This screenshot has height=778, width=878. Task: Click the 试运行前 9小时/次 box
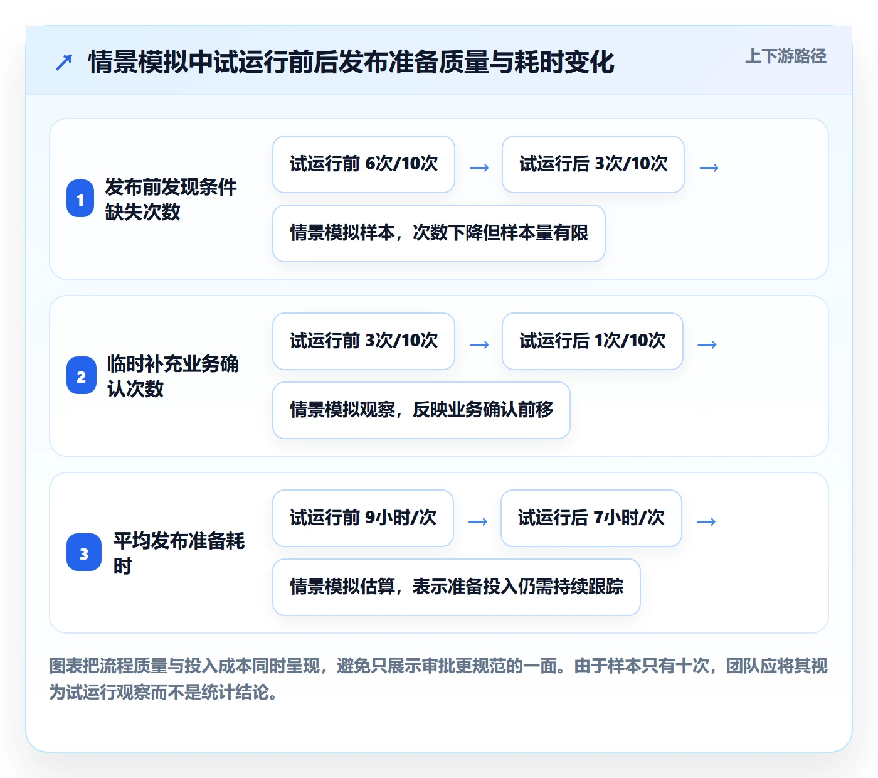363,518
